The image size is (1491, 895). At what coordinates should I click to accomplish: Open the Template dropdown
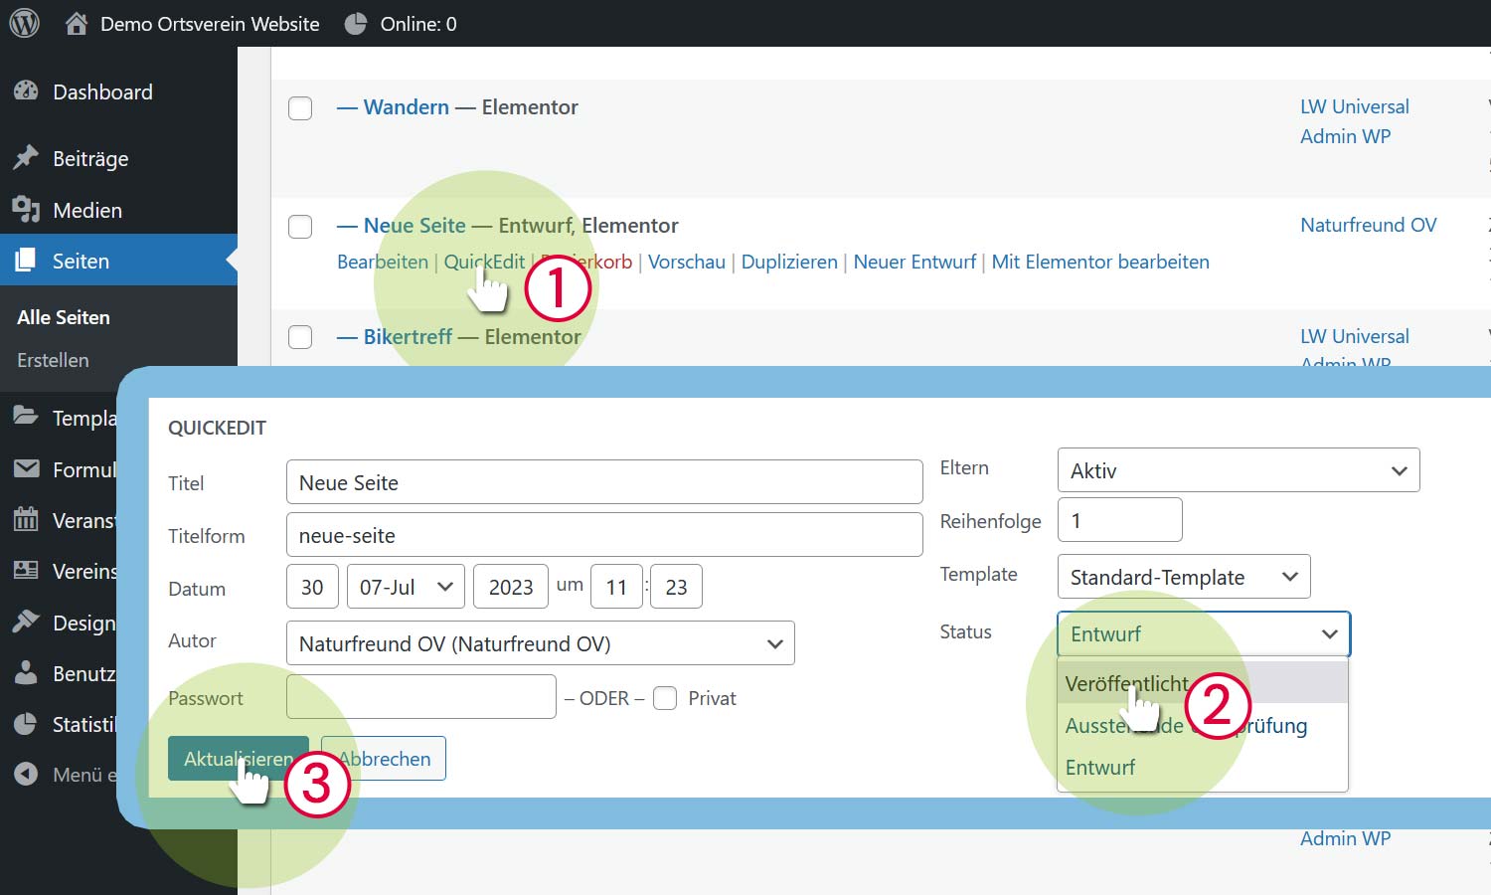coord(1184,577)
